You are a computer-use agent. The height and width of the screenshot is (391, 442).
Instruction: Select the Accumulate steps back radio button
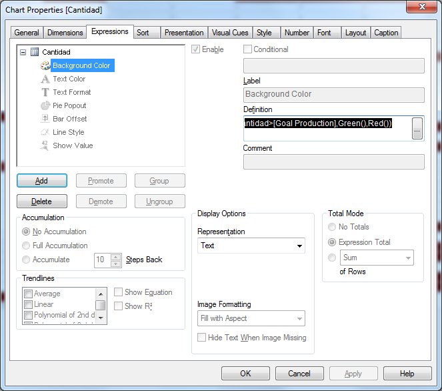click(26, 260)
